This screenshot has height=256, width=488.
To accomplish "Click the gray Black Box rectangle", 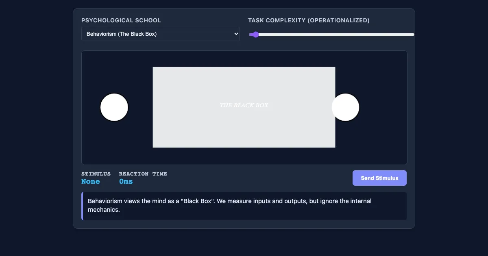I will (244, 107).
